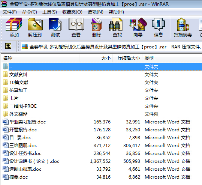Select the file 选题申报表.doc
Screen dimensions: 202x185
pos(25,169)
